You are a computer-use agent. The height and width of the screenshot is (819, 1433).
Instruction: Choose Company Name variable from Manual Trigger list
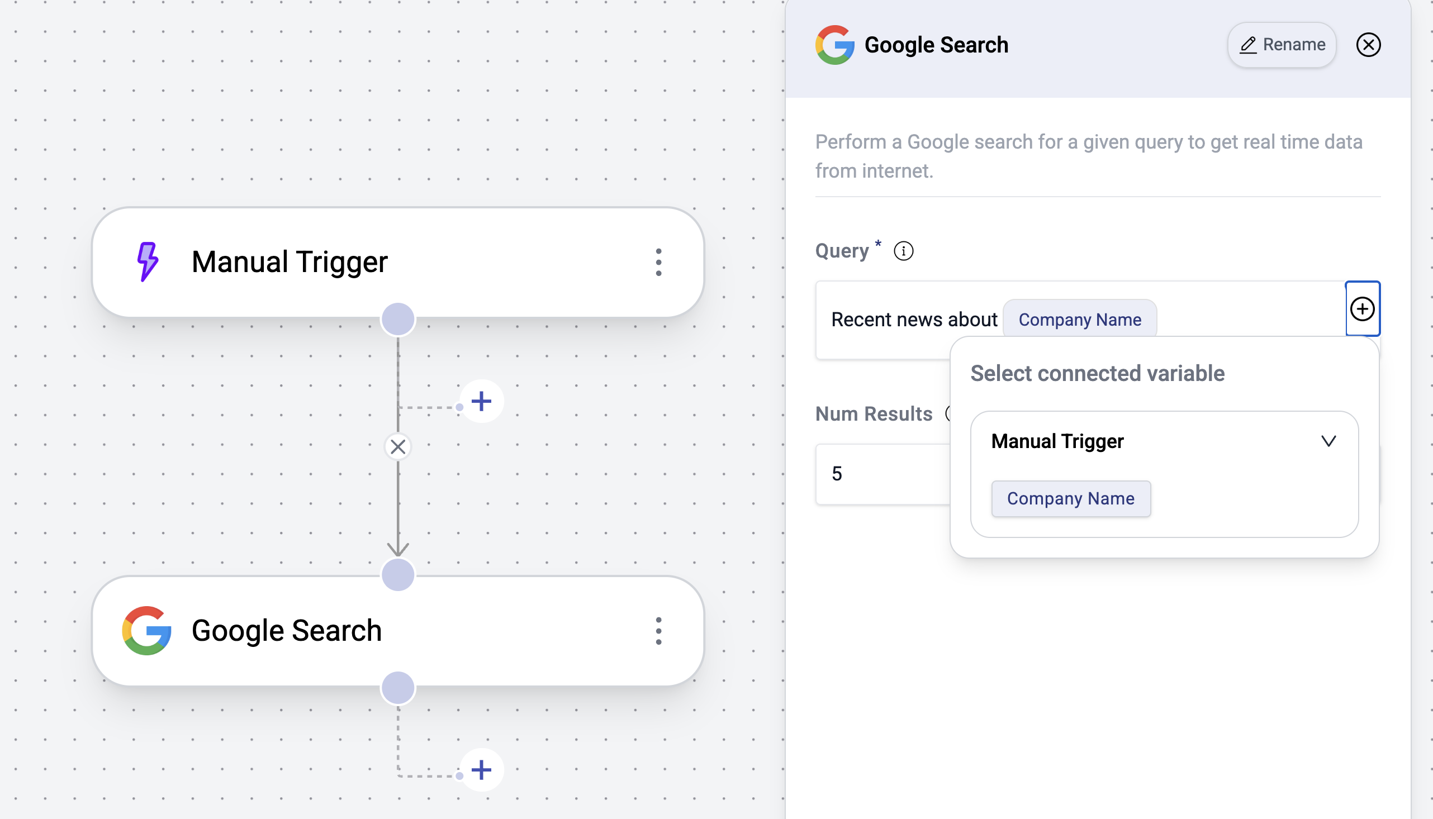(x=1071, y=498)
